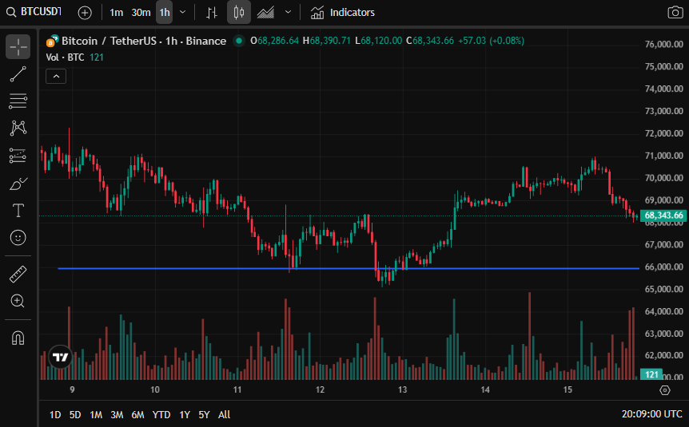Viewport: 689px width, 427px height.
Task: Click the 76,000.00 price axis label
Action: click(x=664, y=45)
